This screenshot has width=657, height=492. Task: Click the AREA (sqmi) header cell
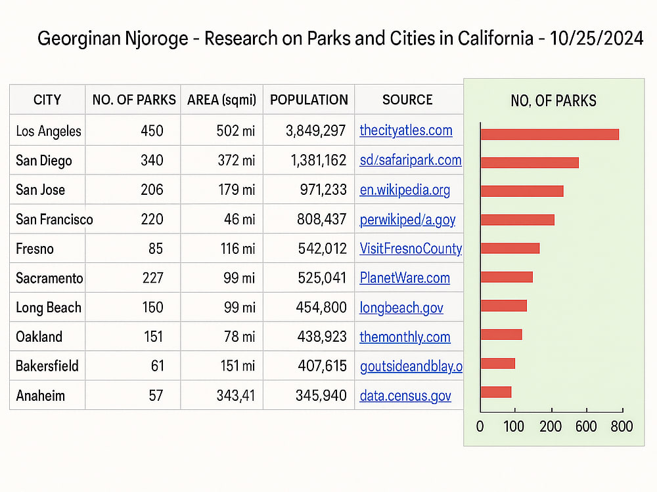click(221, 100)
